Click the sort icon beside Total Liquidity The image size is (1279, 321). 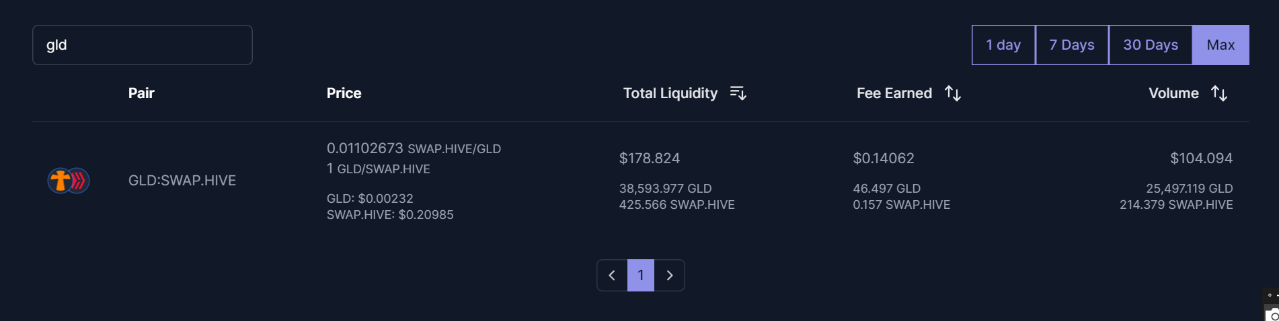coord(738,93)
